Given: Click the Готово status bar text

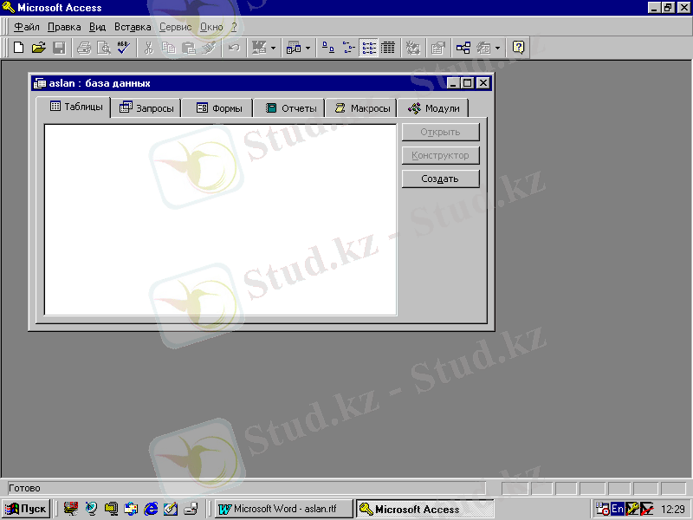Looking at the screenshot, I should [25, 488].
